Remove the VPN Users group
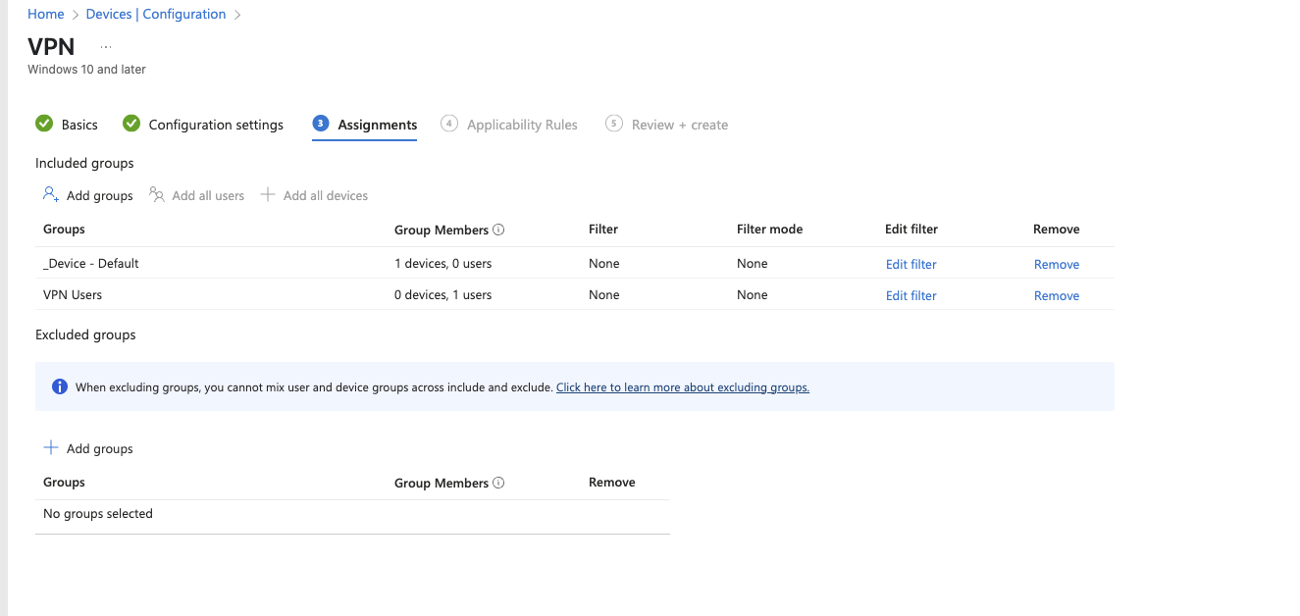Viewport: 1300px width, 616px height. pos(1056,295)
